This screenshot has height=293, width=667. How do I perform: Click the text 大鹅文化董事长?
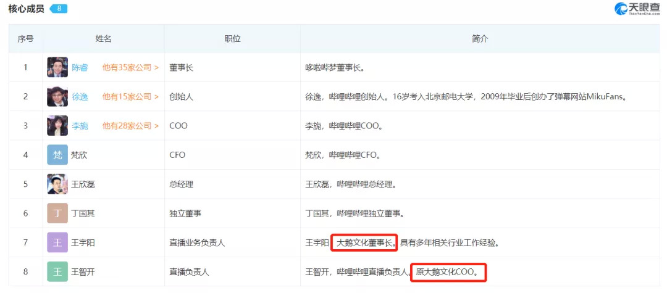[x=365, y=243]
